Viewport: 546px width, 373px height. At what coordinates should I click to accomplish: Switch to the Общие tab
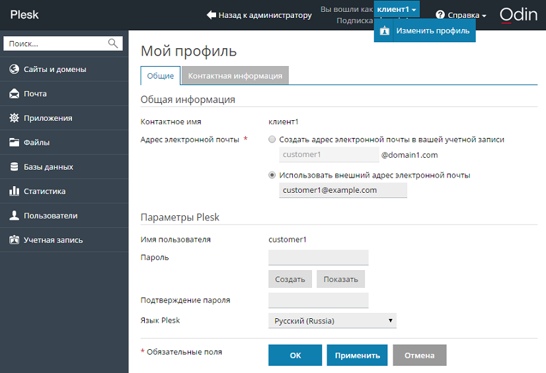160,76
